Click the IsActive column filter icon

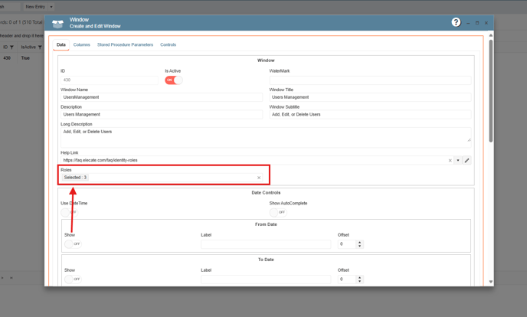[40, 47]
